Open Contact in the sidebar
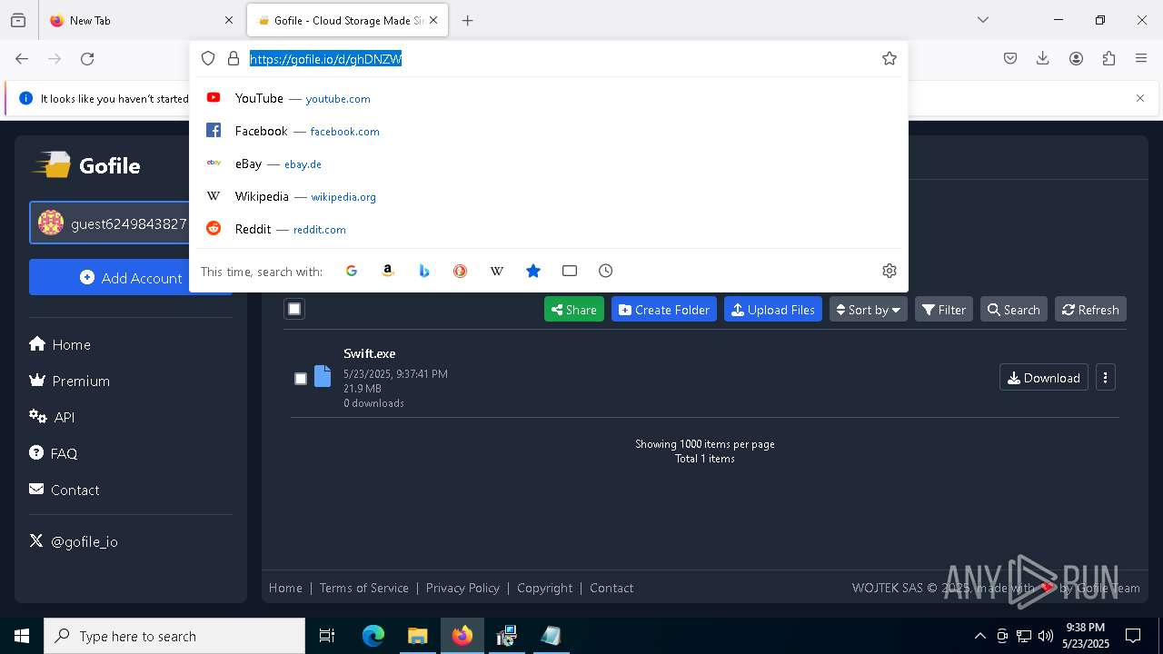The image size is (1163, 654). (x=65, y=490)
